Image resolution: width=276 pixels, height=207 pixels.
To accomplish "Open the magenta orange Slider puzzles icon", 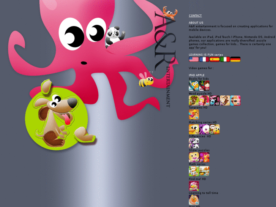I will click(x=204, y=157).
